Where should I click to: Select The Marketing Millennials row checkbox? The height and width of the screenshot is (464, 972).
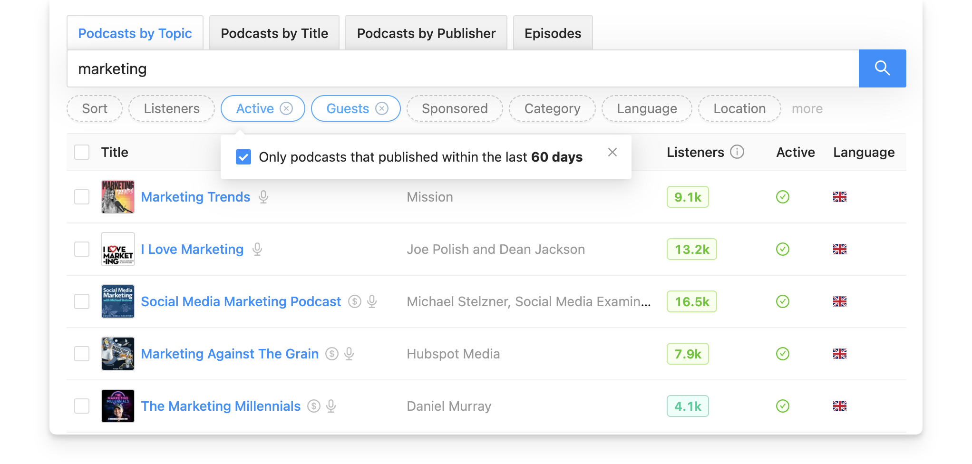tap(82, 406)
